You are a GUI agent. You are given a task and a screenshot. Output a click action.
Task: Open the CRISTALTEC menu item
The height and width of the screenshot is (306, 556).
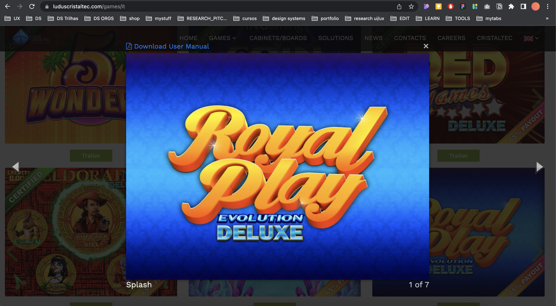click(x=494, y=38)
